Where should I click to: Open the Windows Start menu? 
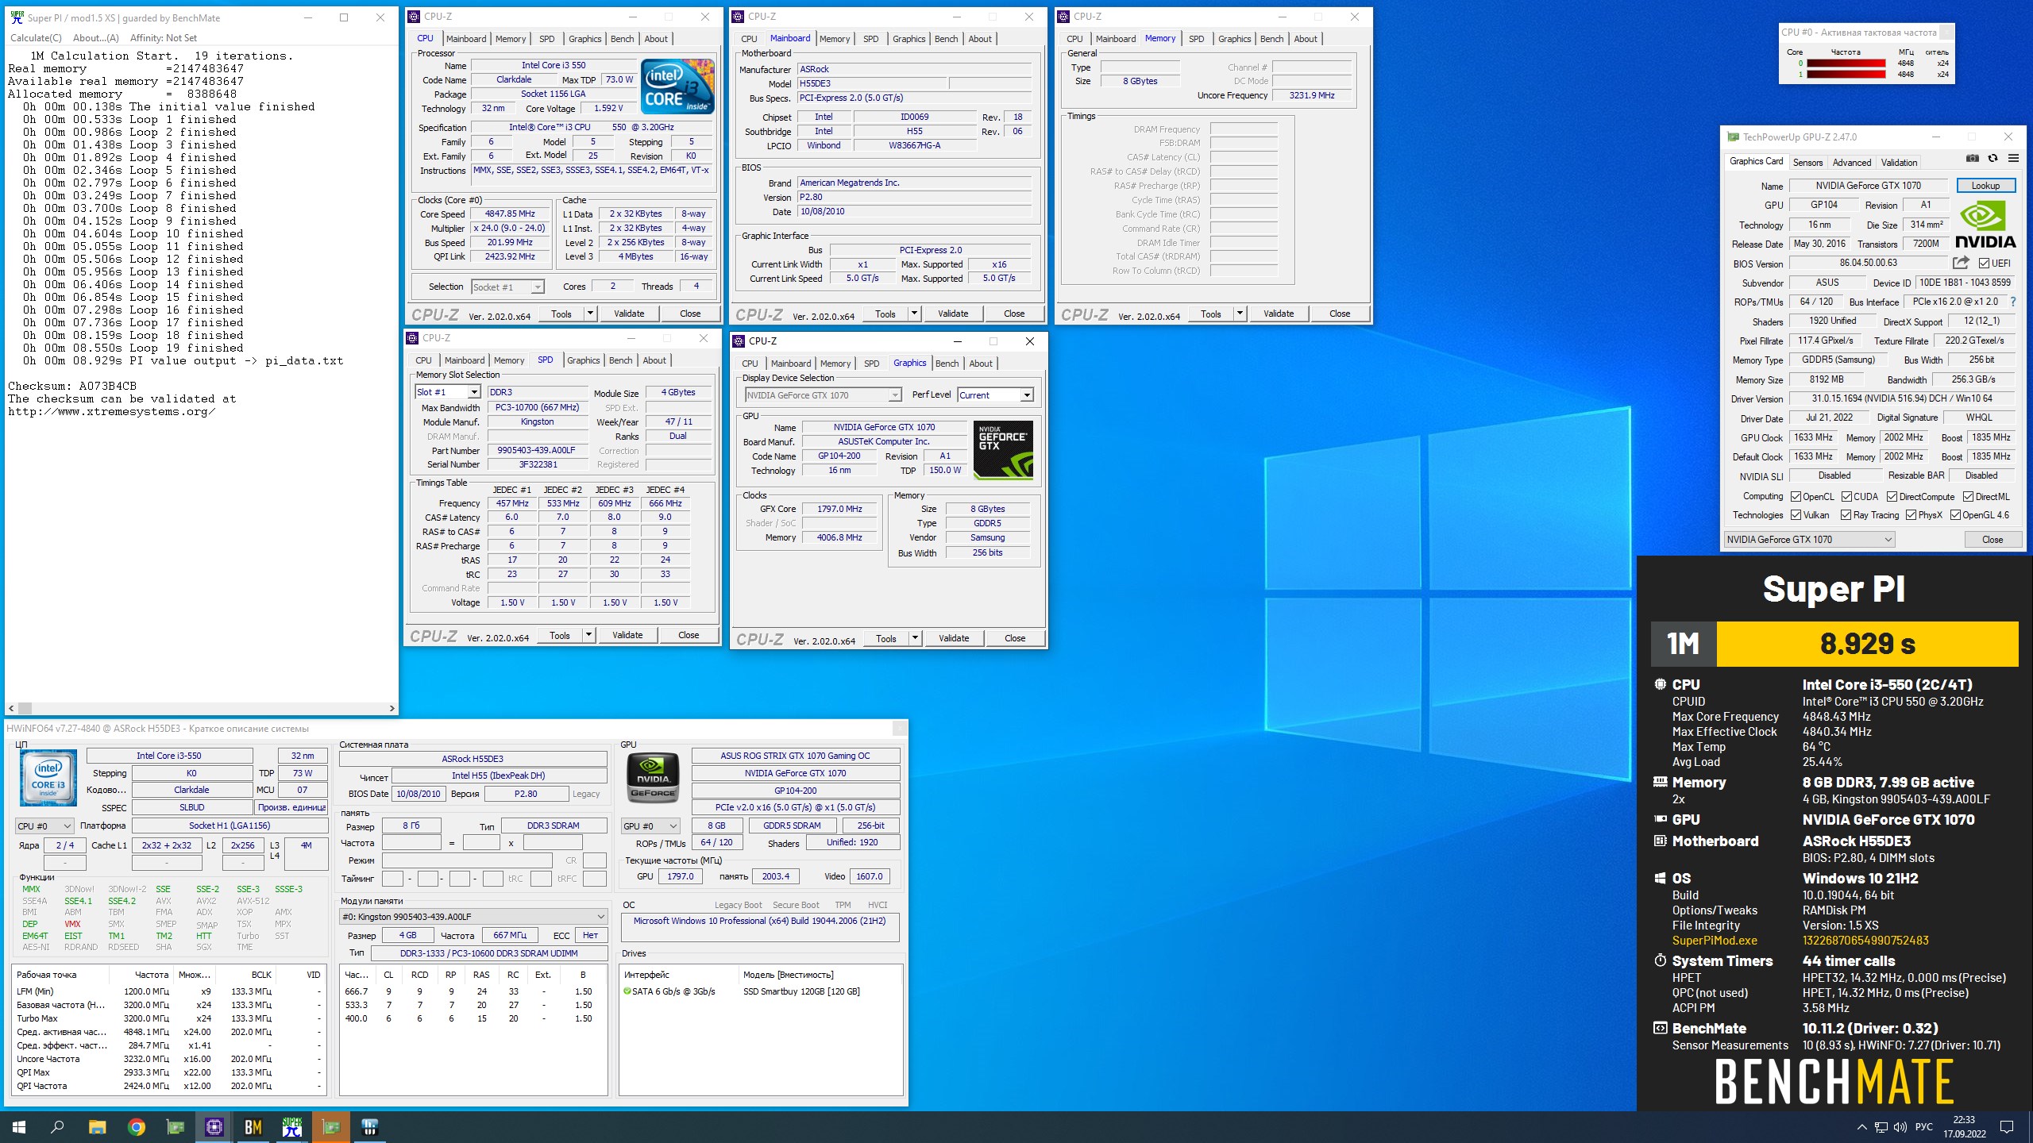tap(19, 1126)
